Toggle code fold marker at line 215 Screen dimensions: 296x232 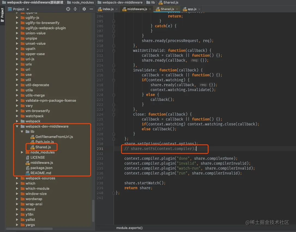[114, 70]
